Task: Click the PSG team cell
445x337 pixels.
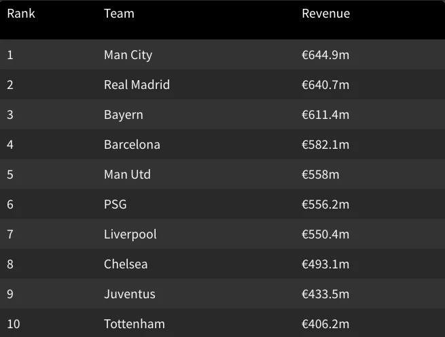Action: pos(115,204)
